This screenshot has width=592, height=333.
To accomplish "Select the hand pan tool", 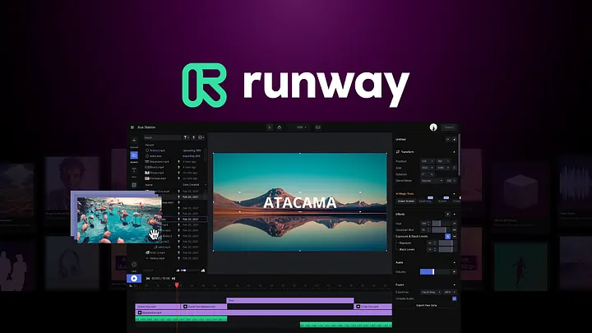I will (x=280, y=127).
